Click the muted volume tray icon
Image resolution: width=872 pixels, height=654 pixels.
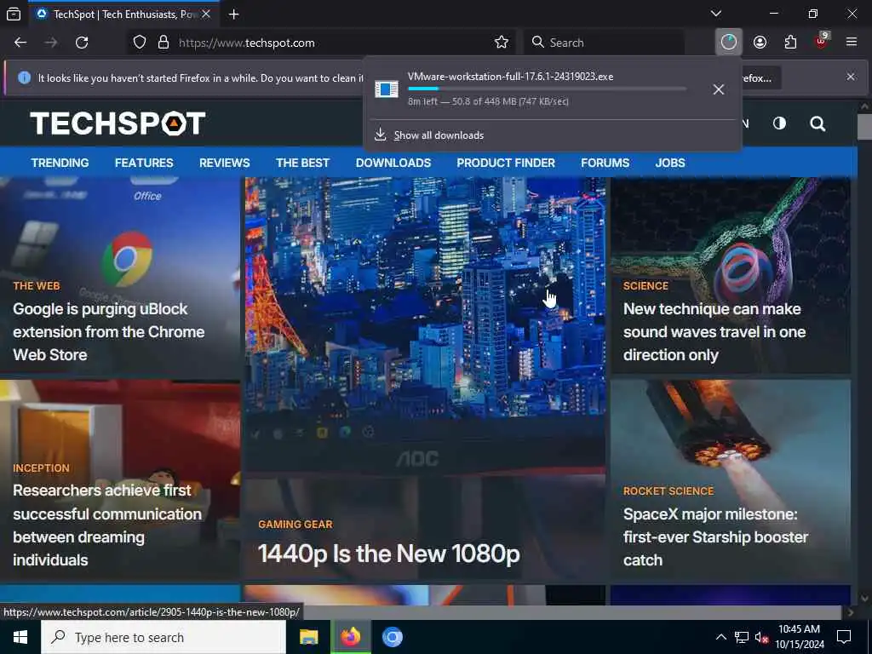(761, 637)
